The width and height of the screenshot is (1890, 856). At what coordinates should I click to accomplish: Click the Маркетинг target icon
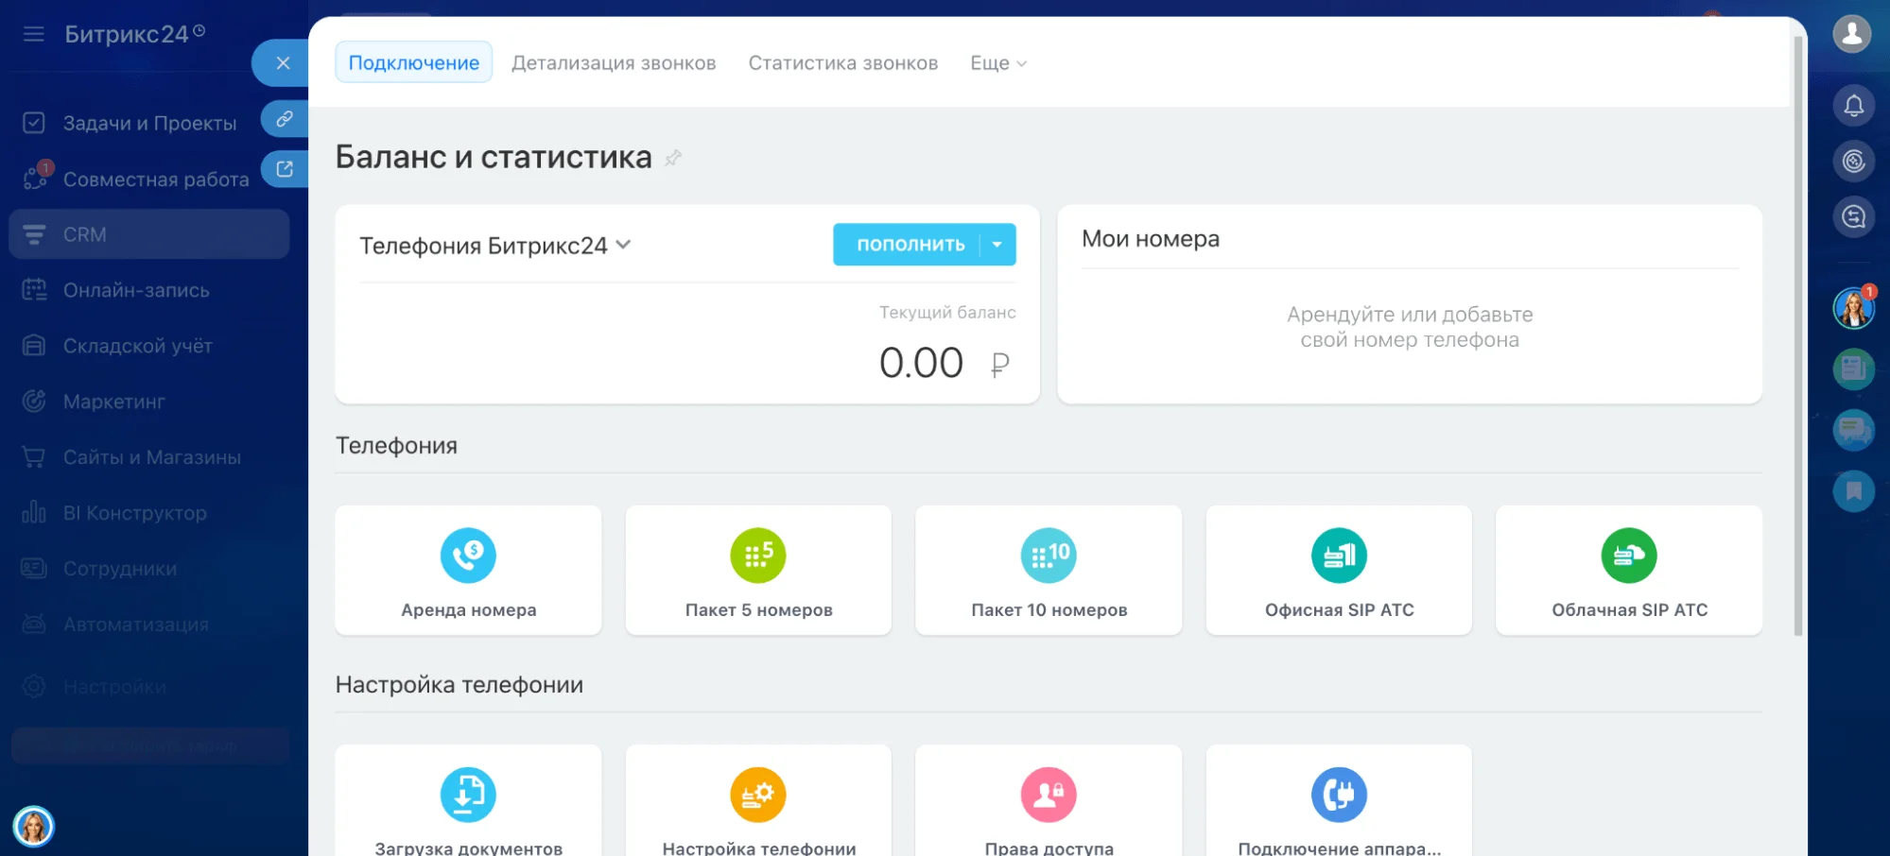pos(34,402)
